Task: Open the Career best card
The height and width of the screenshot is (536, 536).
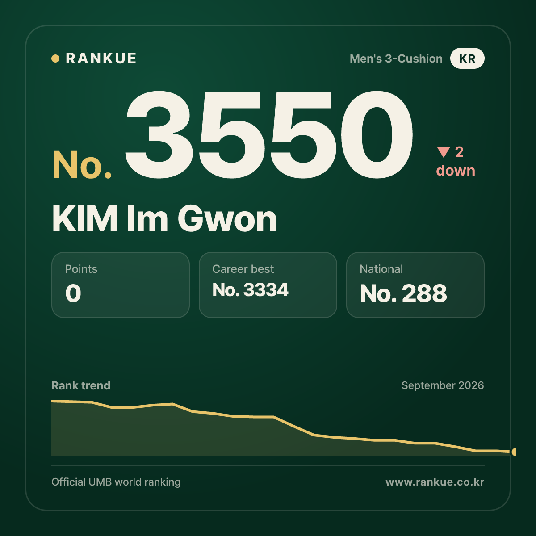Action: pos(268,285)
